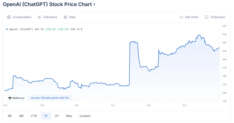Switch to the YTD range
The image size is (234, 123).
click(x=34, y=116)
